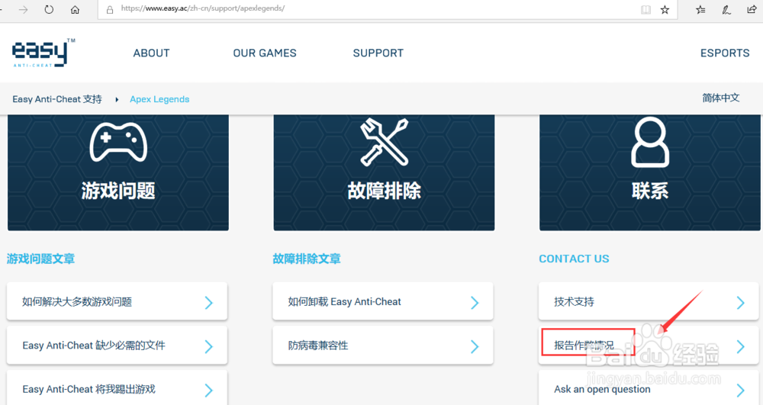
Task: Open Easy Anti-Cheat 将我踢出游戏 article
Action: point(117,388)
